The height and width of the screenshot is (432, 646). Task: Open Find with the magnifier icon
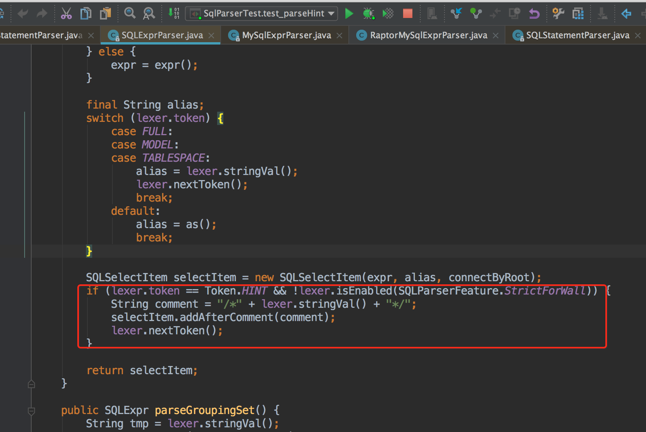130,13
